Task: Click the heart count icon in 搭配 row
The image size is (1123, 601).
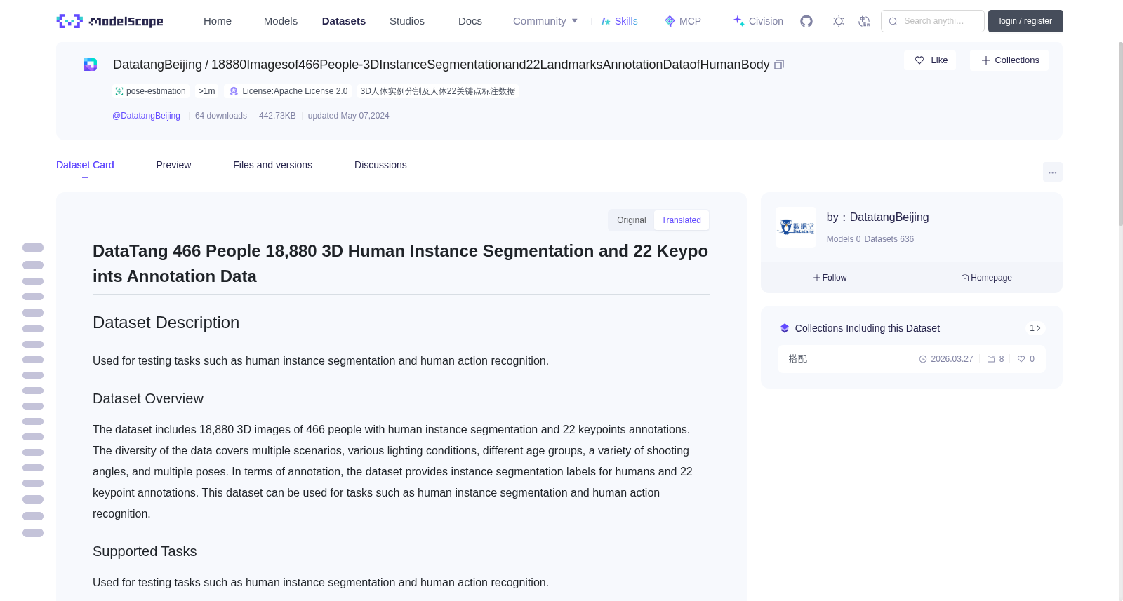Action: pyautogui.click(x=1021, y=359)
